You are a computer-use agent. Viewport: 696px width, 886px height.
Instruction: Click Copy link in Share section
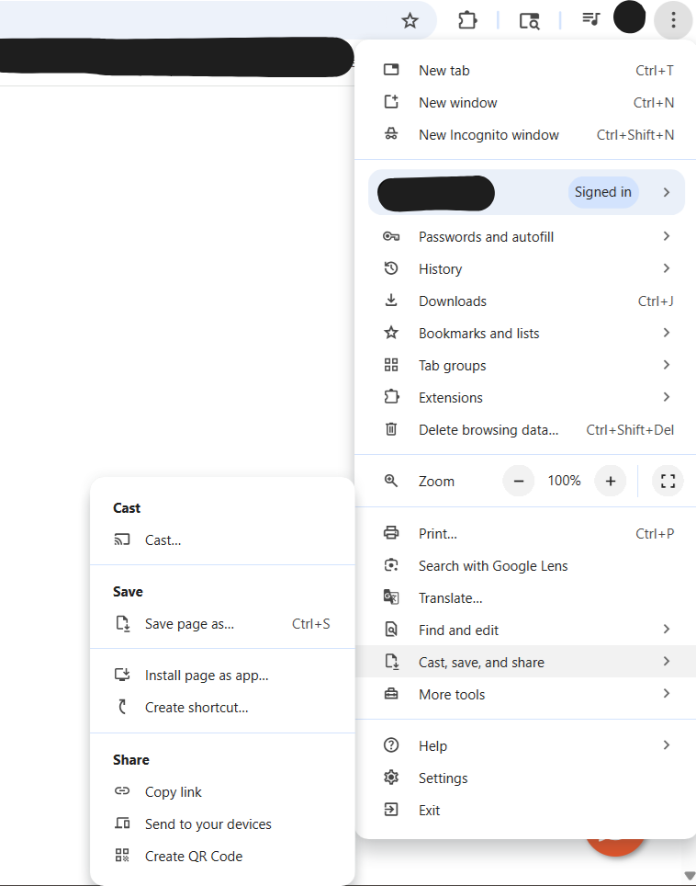pos(173,792)
